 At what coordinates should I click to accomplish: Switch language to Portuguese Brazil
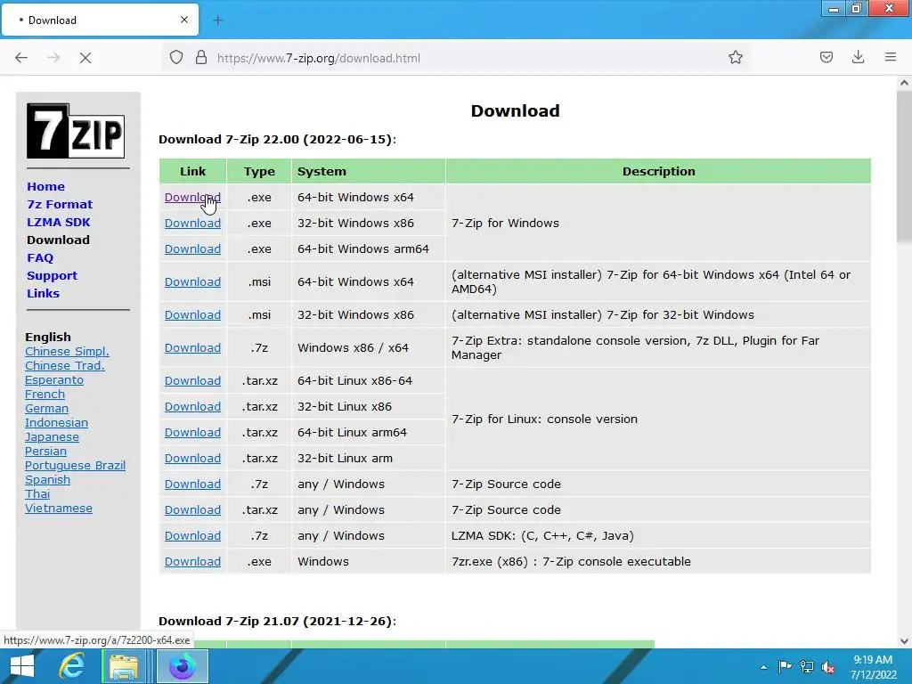coord(75,465)
